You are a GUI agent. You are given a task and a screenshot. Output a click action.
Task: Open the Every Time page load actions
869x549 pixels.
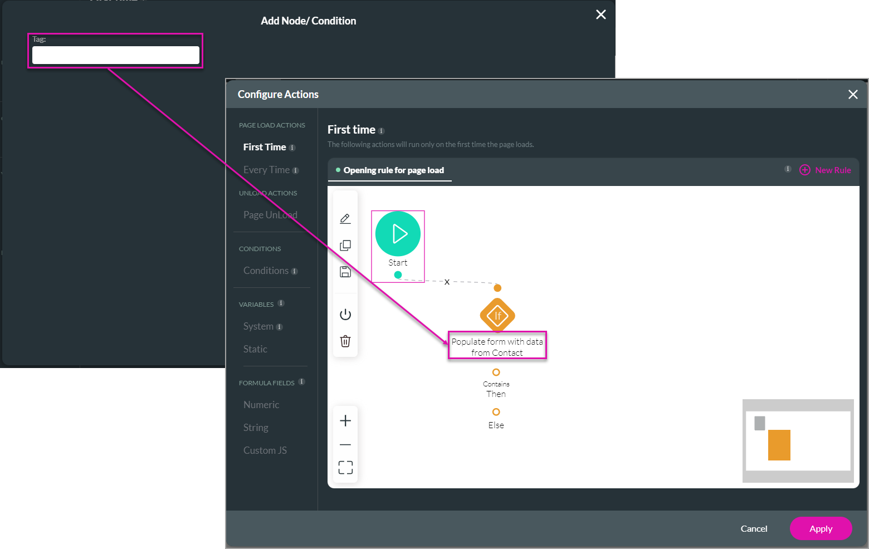pyautogui.click(x=266, y=170)
